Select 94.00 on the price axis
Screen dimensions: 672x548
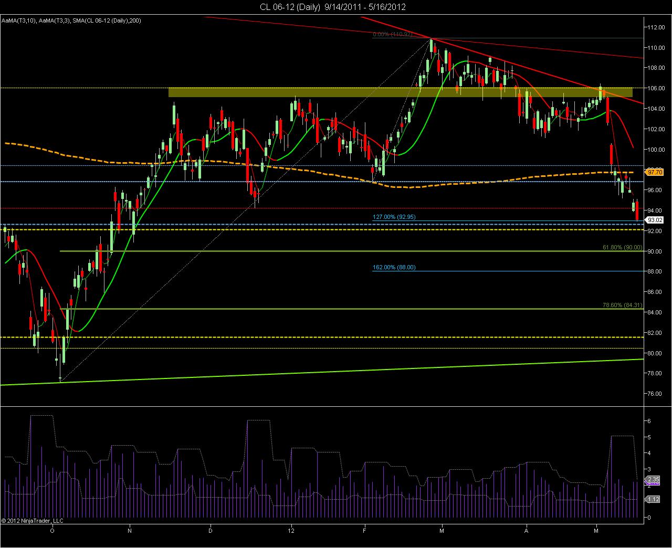pos(655,210)
